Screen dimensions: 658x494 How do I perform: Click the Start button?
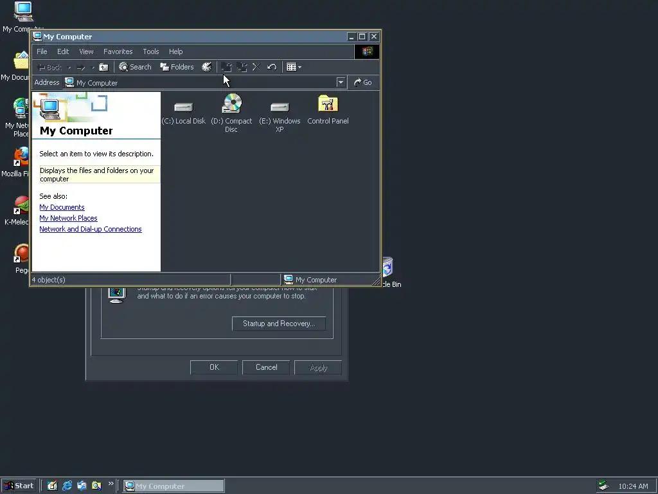[19, 486]
